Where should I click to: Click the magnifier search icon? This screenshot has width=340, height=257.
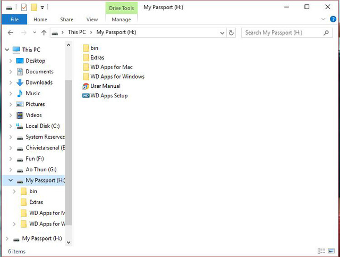pos(326,33)
